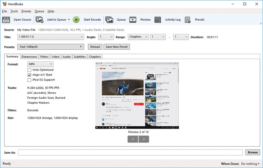Open the Range Chapters dropdown
Screen dimensions: 263x168
pyautogui.click(x=138, y=37)
